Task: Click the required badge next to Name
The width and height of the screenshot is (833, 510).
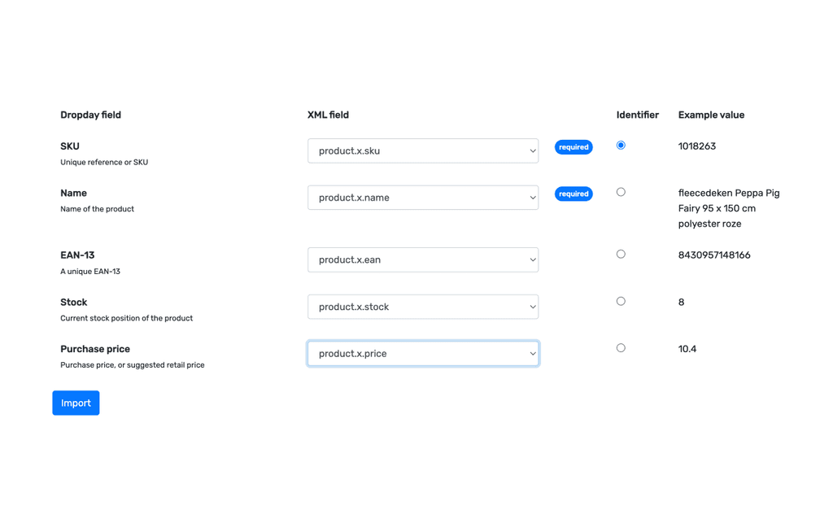Action: click(574, 194)
